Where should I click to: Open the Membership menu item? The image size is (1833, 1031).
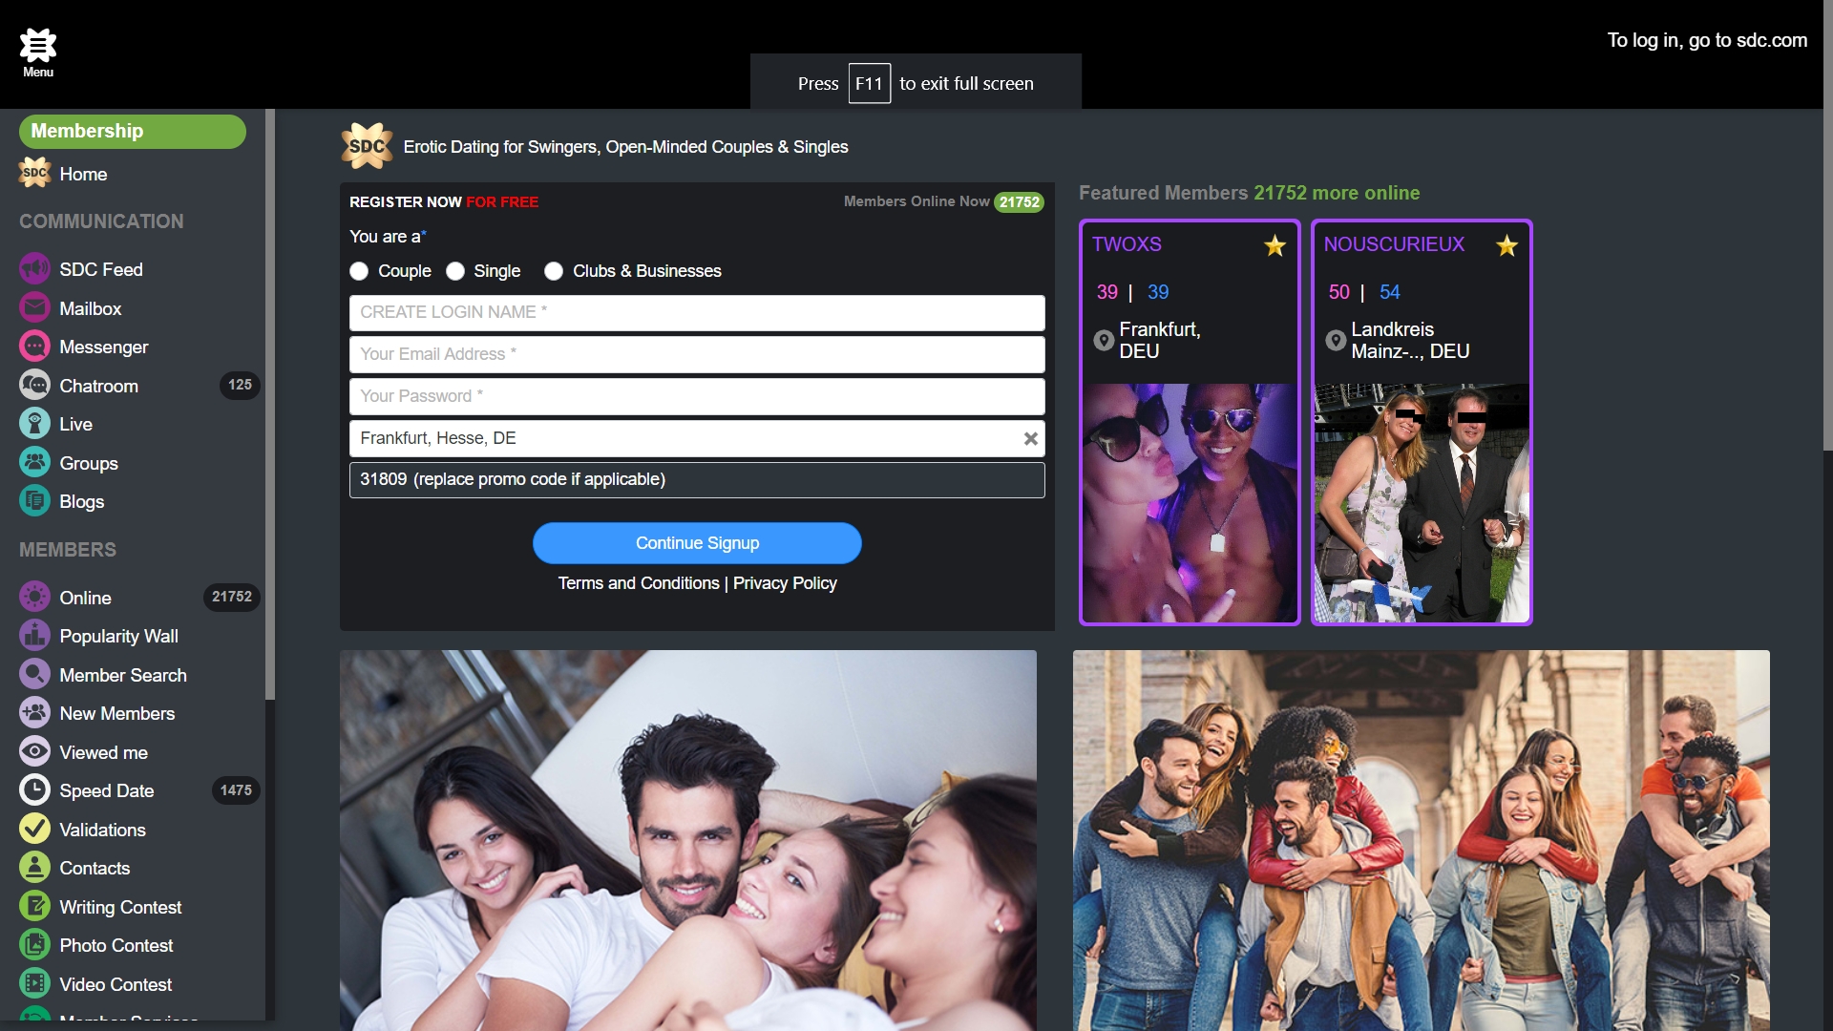tap(133, 131)
